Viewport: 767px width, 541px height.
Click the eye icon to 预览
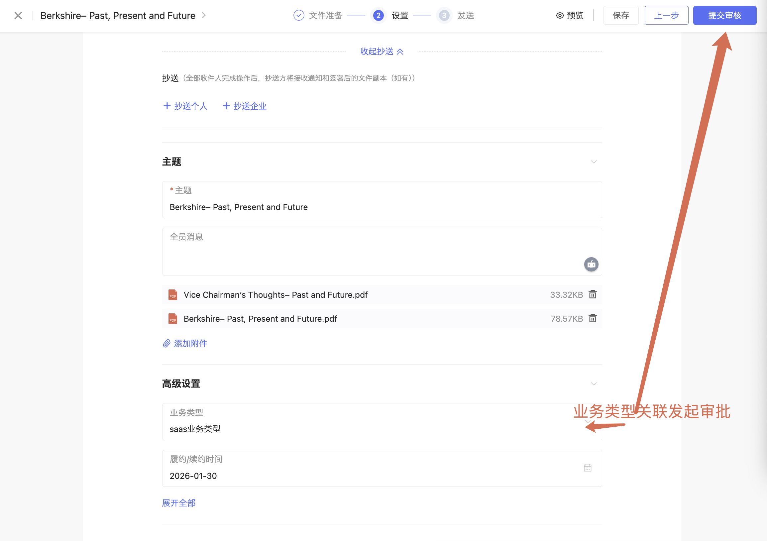click(x=560, y=15)
